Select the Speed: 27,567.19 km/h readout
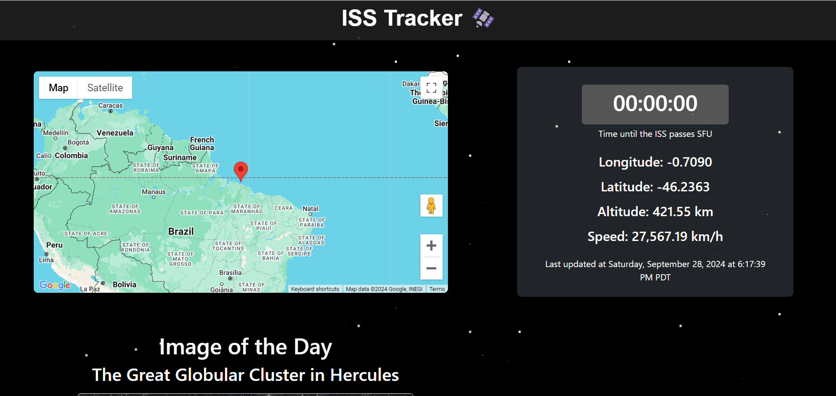This screenshot has height=396, width=836. [655, 237]
